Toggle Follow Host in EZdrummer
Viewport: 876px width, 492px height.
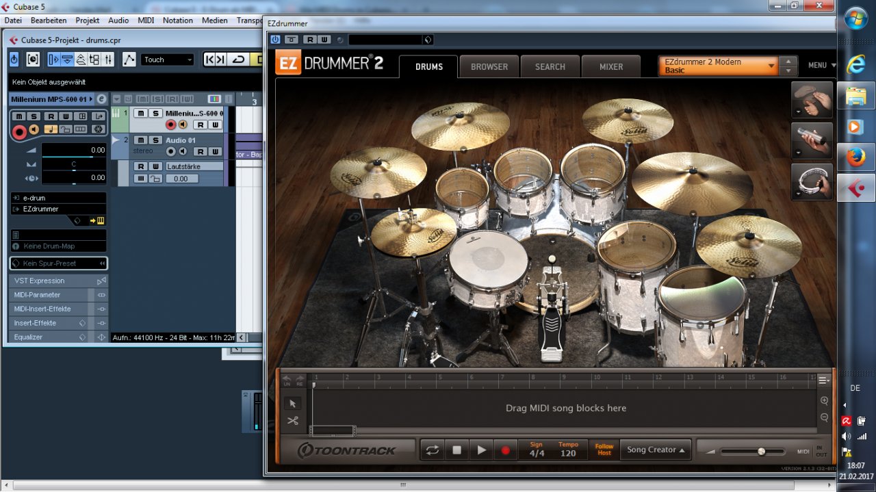click(604, 450)
